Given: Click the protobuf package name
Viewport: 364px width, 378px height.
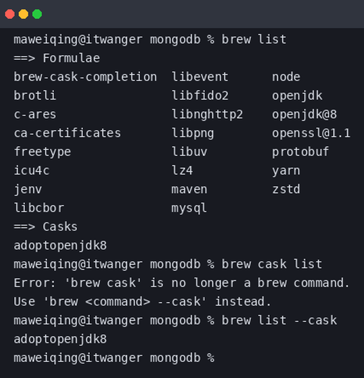Looking at the screenshot, I should pyautogui.click(x=300, y=152).
